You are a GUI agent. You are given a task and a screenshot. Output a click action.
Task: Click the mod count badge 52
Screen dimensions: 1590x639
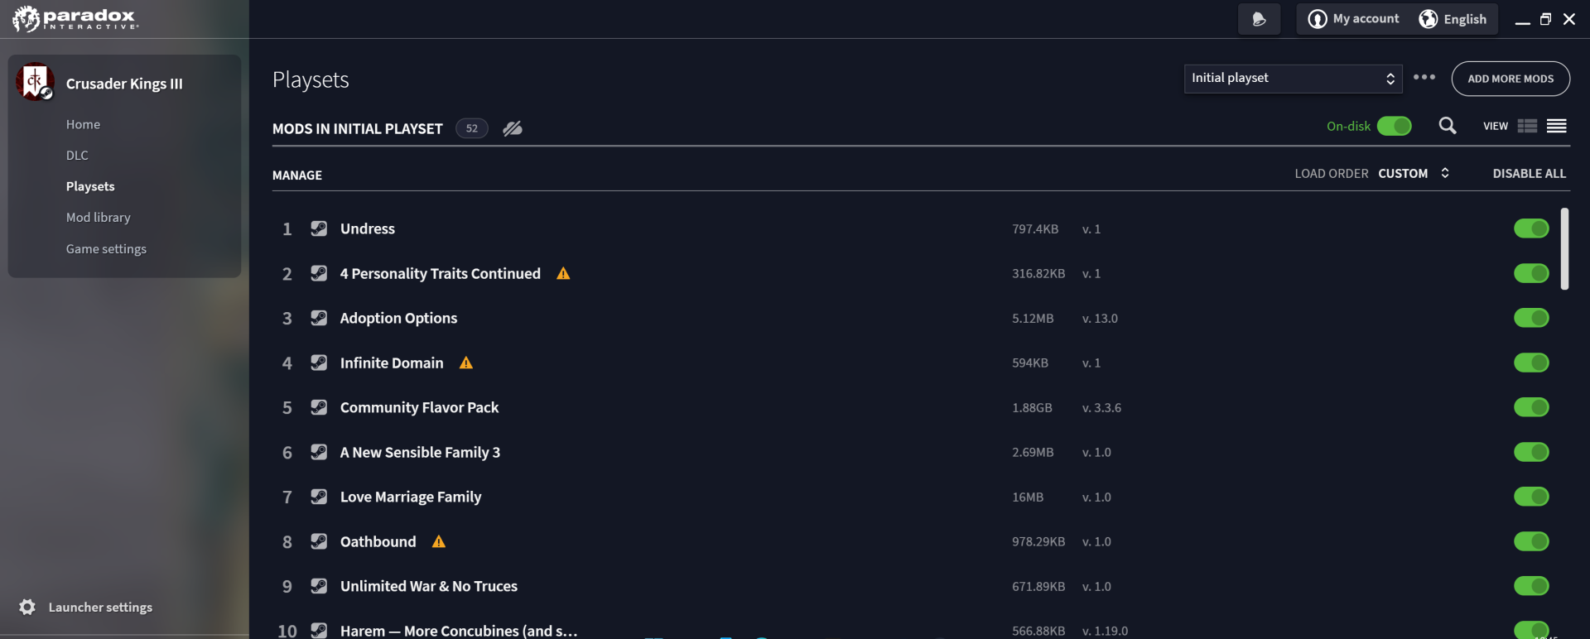pos(471,128)
